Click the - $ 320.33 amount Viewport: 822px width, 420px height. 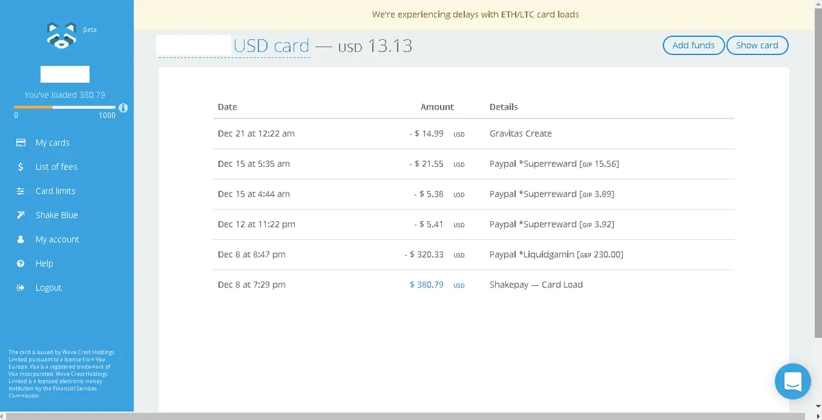(424, 254)
